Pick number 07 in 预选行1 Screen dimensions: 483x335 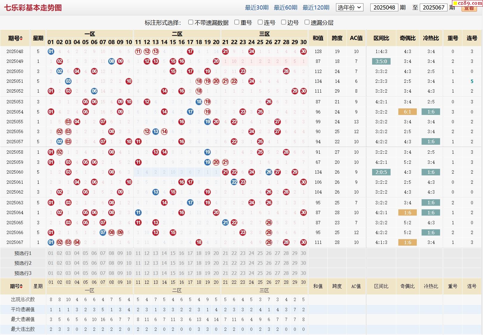pyautogui.click(x=103, y=253)
